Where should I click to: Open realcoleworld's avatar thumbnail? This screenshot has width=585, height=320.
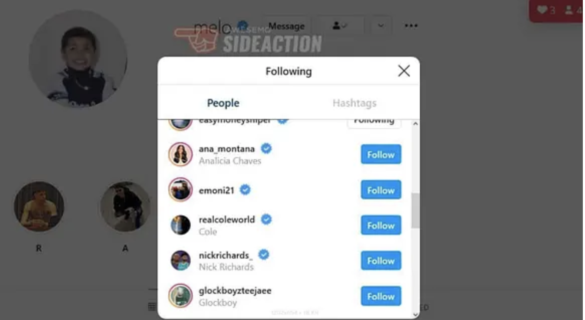[180, 225]
